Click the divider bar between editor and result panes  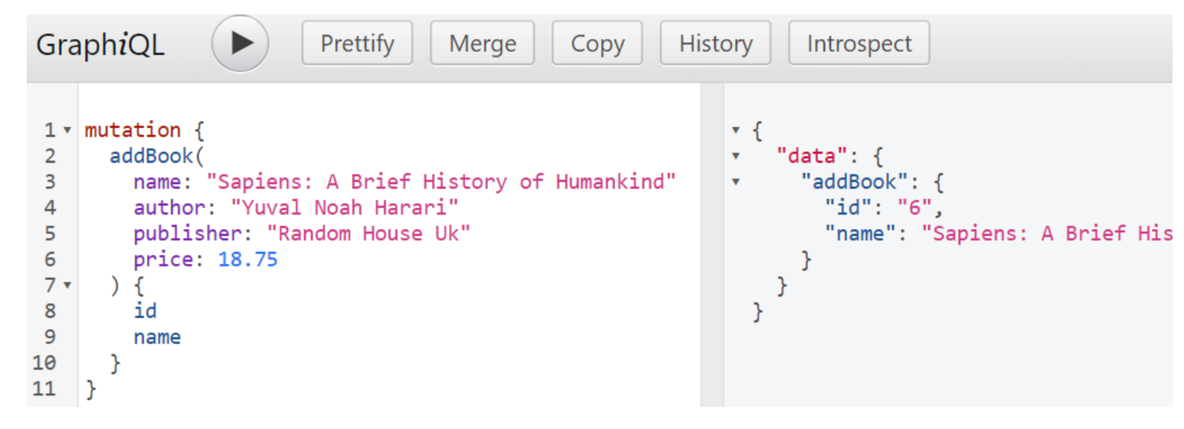(x=712, y=244)
